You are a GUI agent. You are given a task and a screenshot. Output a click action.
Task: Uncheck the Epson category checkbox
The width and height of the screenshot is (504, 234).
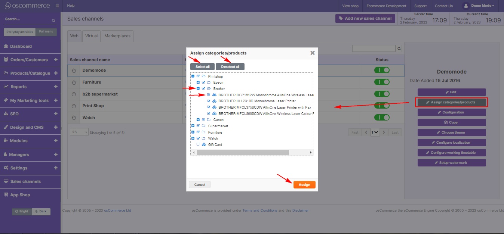coord(203,82)
